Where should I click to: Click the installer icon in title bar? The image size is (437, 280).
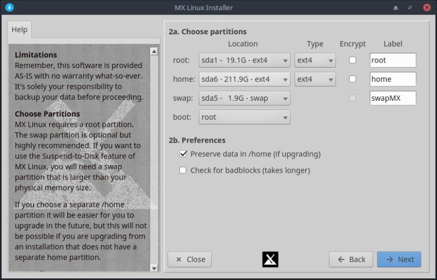pyautogui.click(x=9, y=8)
